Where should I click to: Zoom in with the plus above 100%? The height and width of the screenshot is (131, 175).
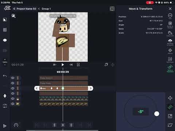[x=5, y=60]
